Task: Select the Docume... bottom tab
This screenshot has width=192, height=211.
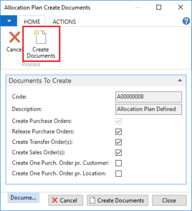Action: (x=24, y=198)
